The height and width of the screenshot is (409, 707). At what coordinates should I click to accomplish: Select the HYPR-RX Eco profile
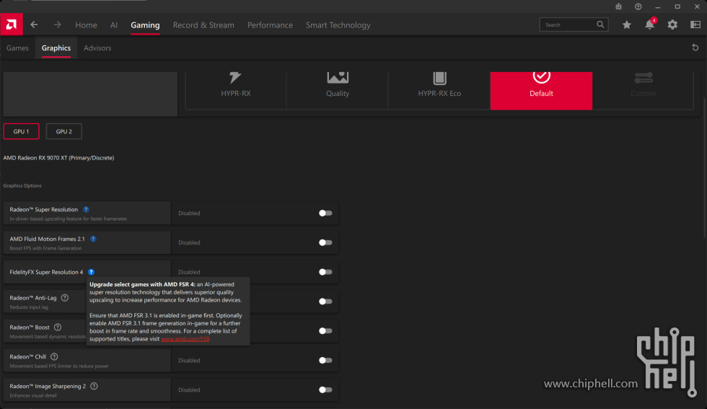click(x=439, y=90)
